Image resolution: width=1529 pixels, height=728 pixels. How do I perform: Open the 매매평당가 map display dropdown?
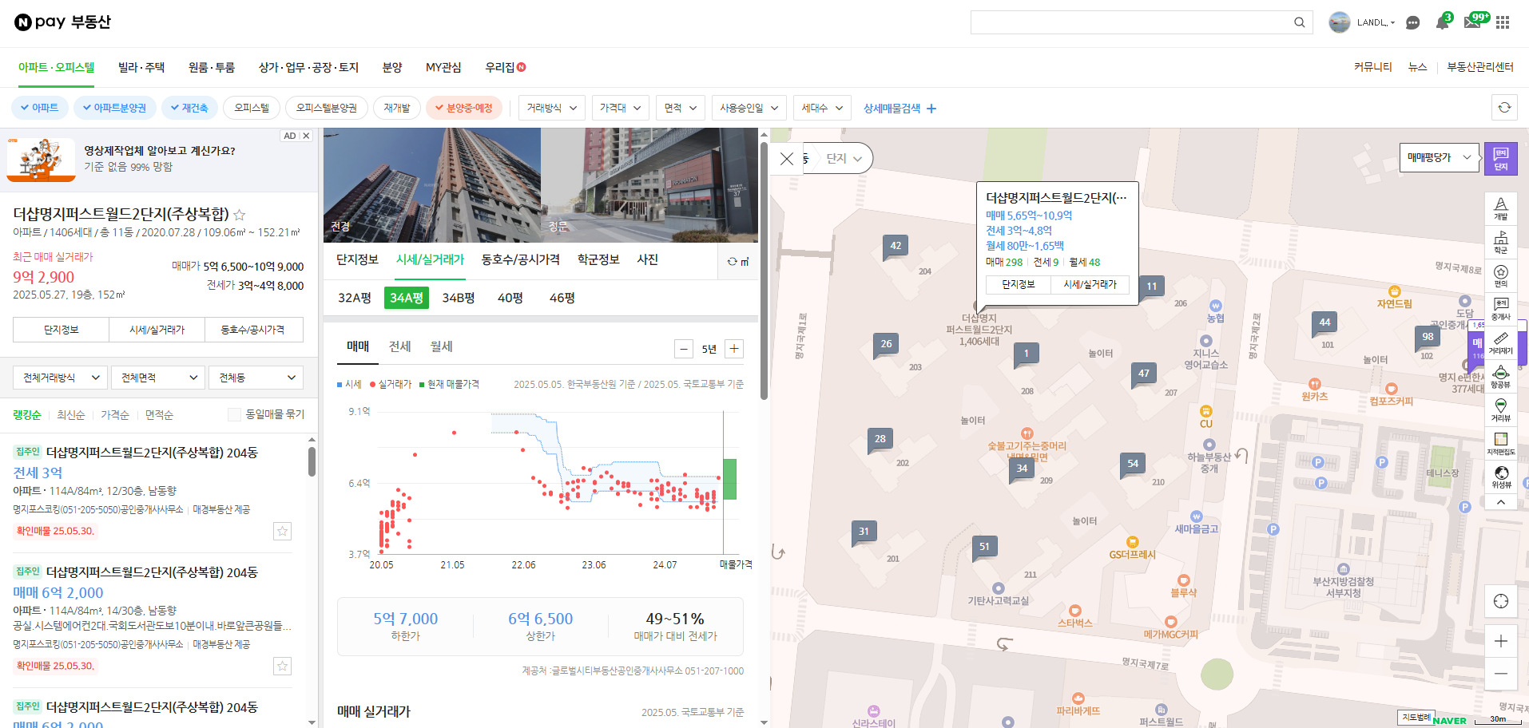[1439, 157]
